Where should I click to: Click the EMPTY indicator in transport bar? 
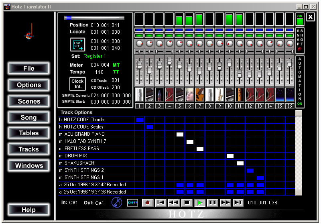tap(132, 202)
